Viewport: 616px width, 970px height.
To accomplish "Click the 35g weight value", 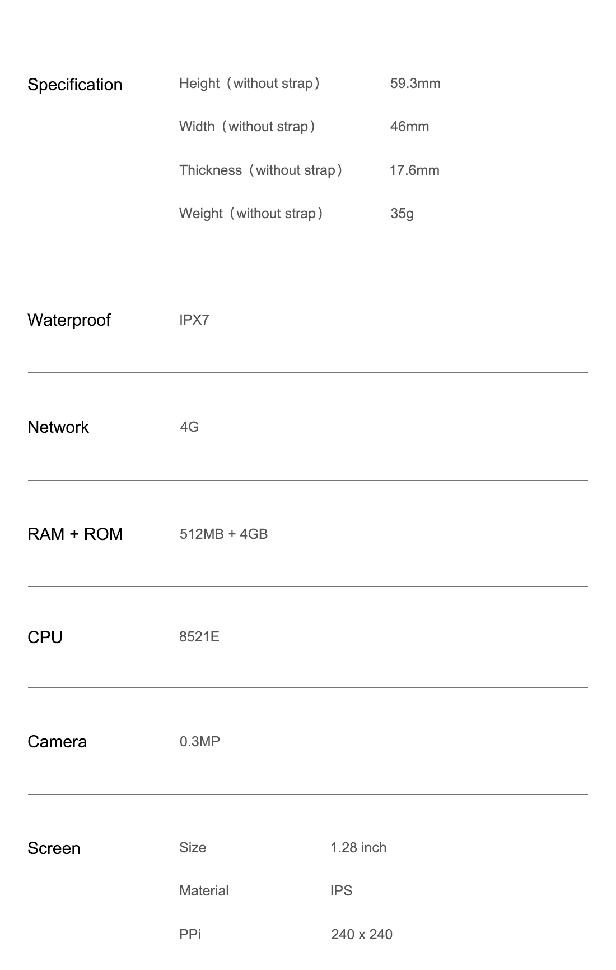I will 402,214.
